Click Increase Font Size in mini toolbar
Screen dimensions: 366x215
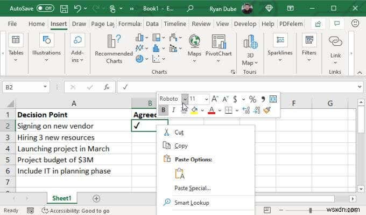tap(215, 99)
